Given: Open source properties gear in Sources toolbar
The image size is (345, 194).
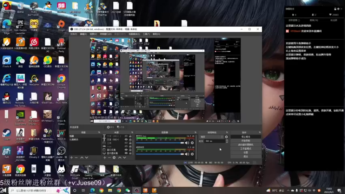Looking at the screenshot, I should point(114,157).
